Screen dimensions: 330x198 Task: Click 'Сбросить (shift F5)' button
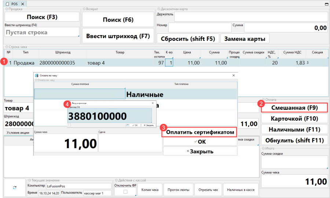(x=188, y=38)
